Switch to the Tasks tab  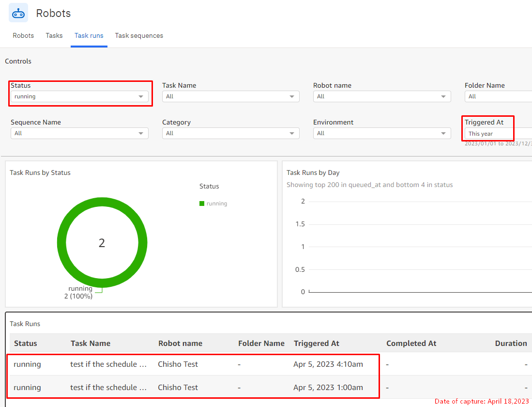[x=54, y=36]
